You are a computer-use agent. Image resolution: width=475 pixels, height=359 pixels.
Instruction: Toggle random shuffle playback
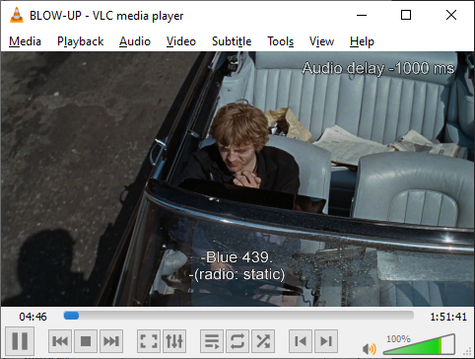(263, 341)
